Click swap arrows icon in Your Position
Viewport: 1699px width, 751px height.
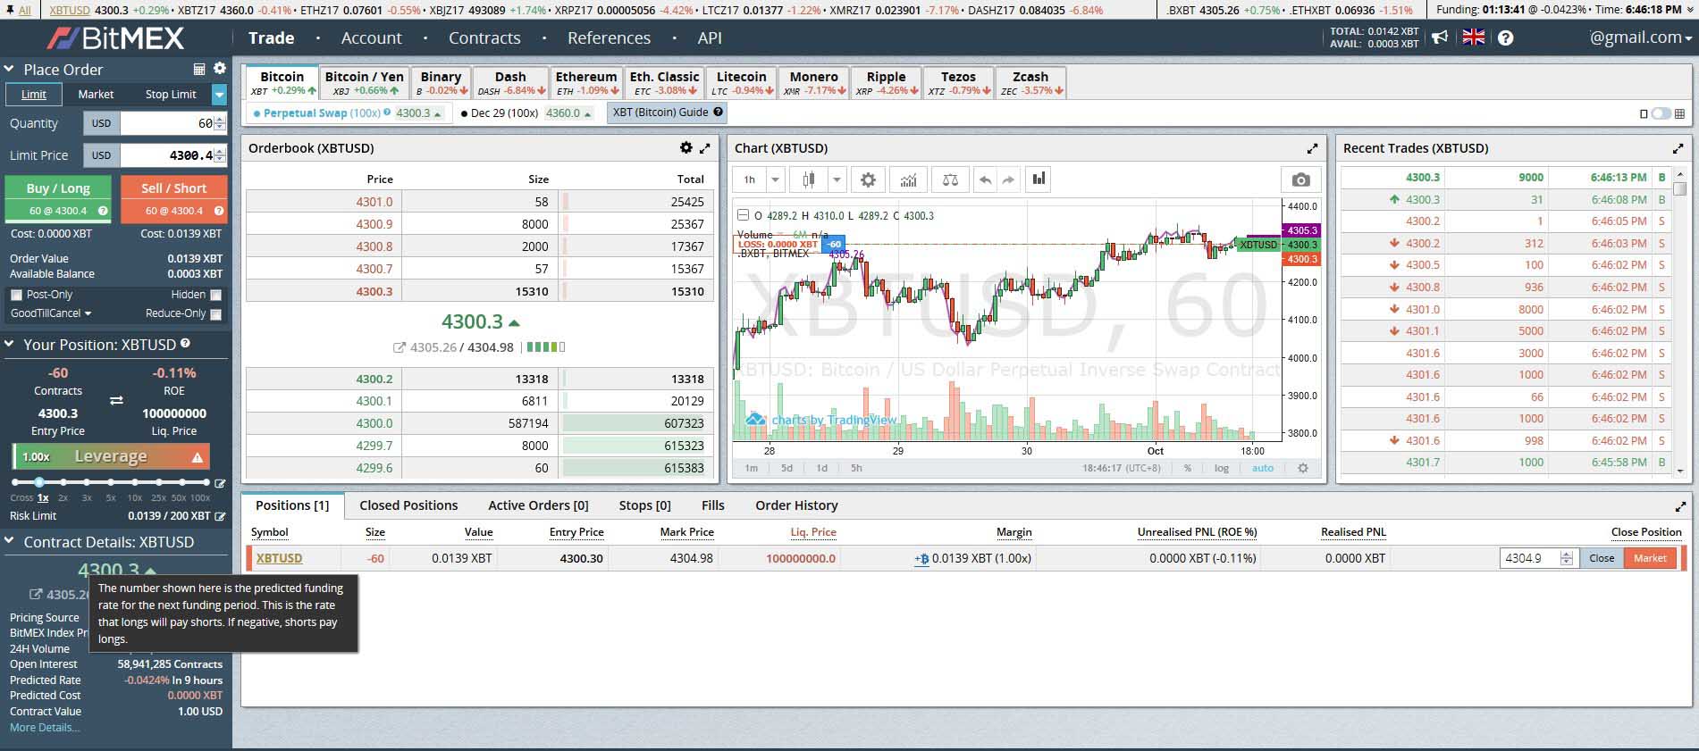(116, 401)
